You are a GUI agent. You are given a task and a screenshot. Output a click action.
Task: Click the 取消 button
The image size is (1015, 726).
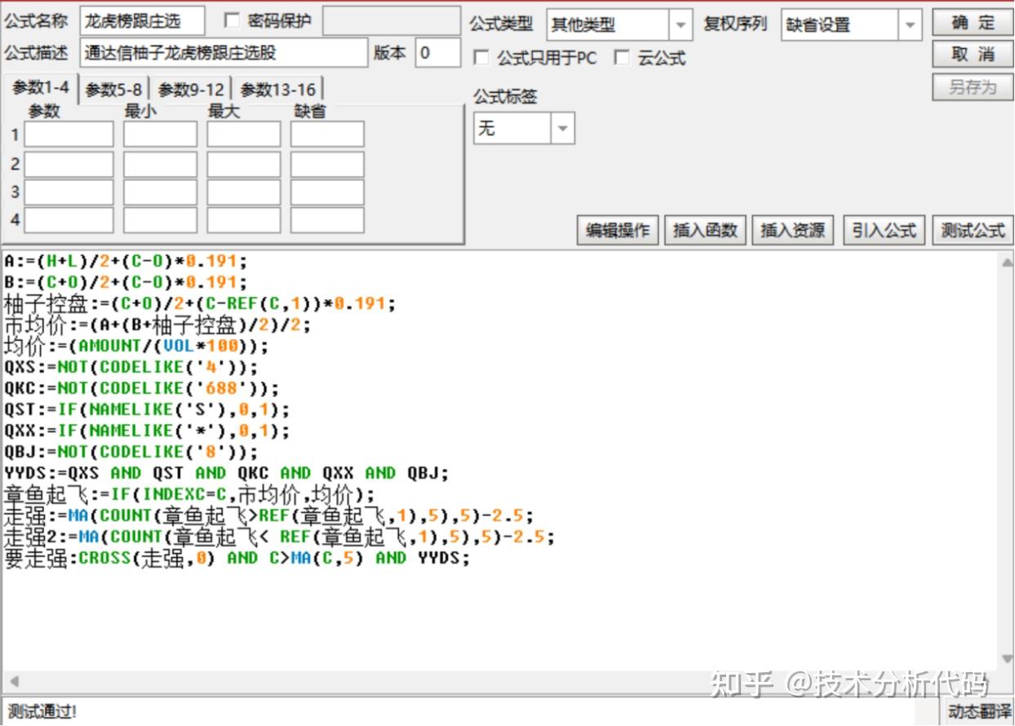[973, 55]
